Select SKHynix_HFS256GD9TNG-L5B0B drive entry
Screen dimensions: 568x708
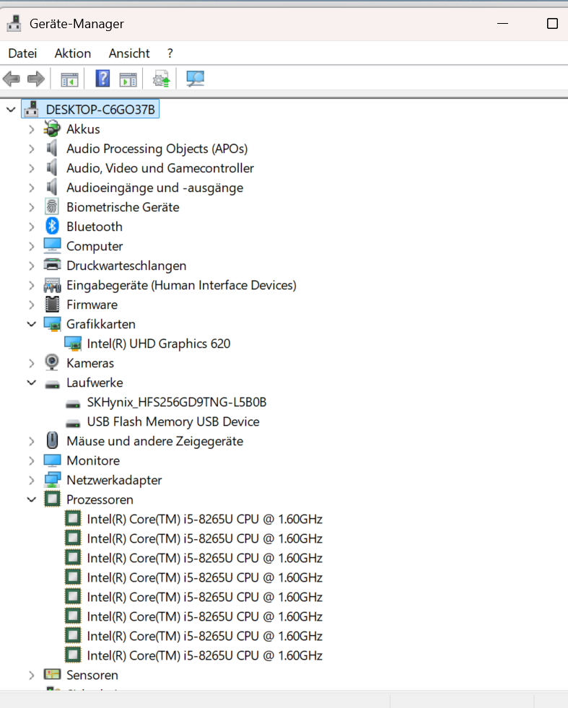click(x=177, y=402)
